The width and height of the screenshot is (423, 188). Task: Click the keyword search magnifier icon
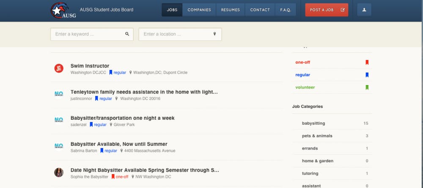127,34
